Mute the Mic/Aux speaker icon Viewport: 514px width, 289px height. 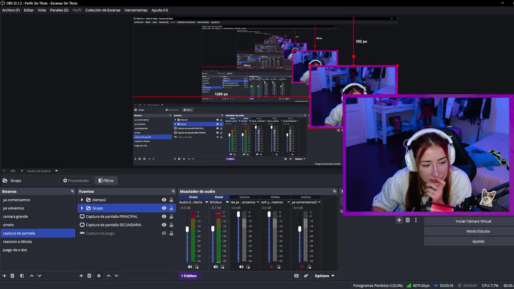point(216,267)
